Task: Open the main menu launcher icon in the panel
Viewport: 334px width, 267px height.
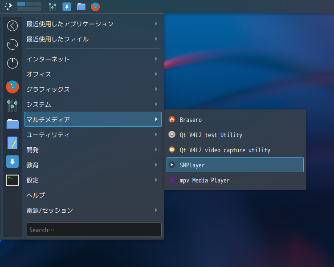Action: pyautogui.click(x=8, y=7)
